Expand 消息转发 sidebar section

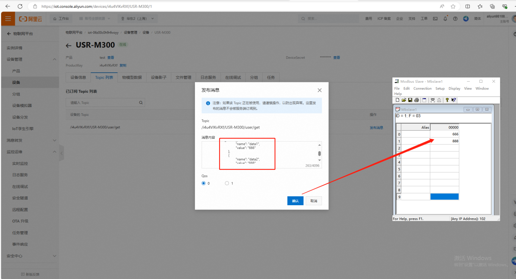point(54,140)
